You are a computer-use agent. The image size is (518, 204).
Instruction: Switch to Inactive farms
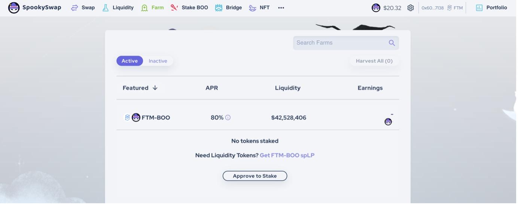[x=158, y=61]
